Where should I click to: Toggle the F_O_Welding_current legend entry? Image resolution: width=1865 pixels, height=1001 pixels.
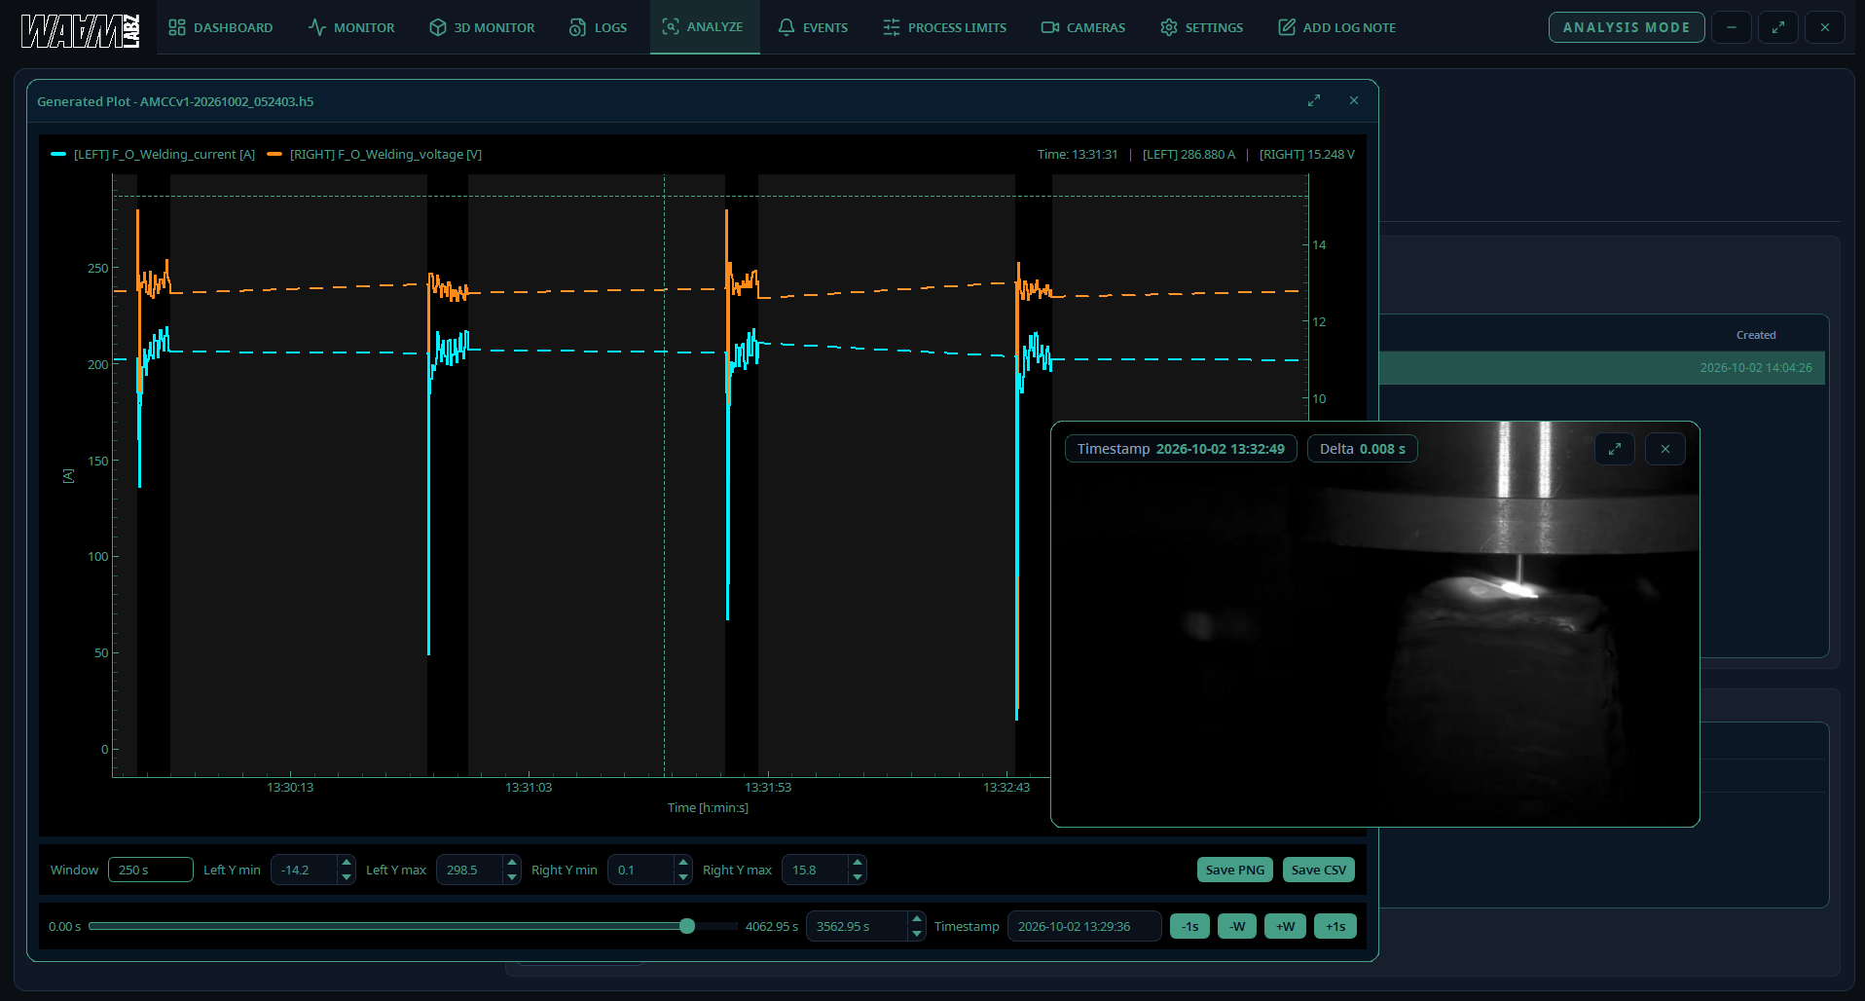(x=154, y=154)
